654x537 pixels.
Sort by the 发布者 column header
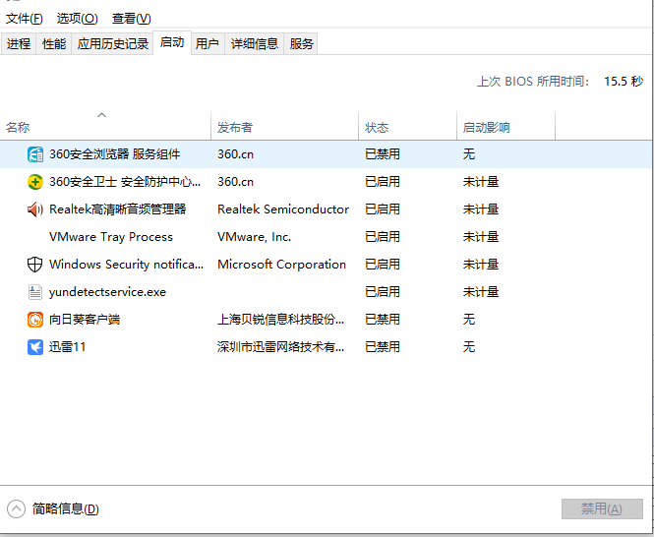point(285,127)
